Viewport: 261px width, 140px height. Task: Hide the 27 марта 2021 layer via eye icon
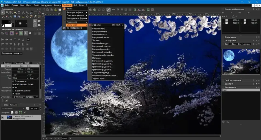point(3,117)
